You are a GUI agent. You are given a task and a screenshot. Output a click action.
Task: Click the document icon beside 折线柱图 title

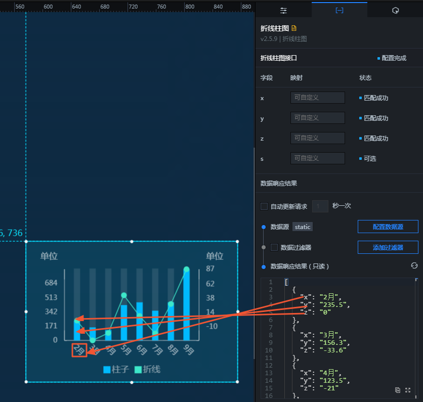click(294, 28)
